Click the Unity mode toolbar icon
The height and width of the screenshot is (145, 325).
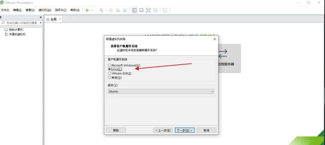tap(155, 10)
